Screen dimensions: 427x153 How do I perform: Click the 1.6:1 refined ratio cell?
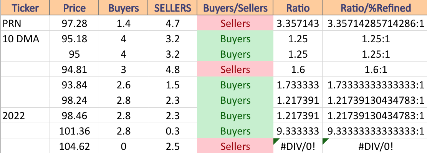point(375,69)
